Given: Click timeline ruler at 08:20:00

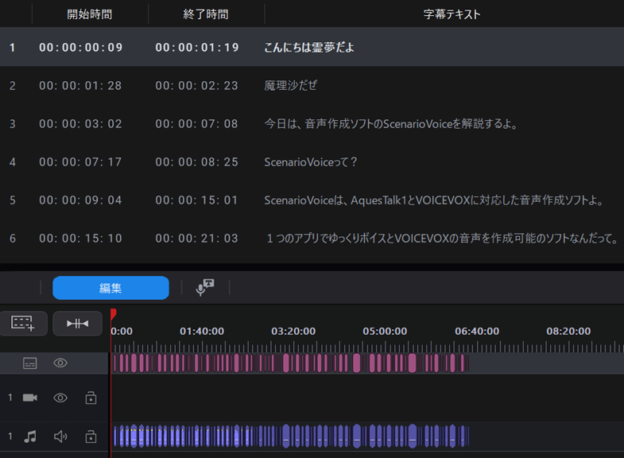Looking at the screenshot, I should coord(568,331).
